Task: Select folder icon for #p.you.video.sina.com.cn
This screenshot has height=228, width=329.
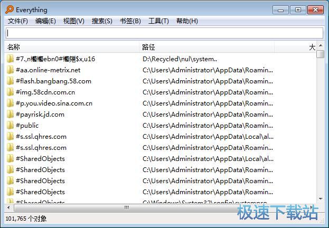Action: click(x=10, y=103)
